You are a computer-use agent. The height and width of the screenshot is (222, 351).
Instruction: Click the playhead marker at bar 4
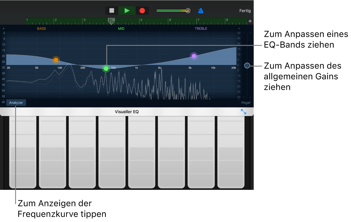(x=112, y=21)
